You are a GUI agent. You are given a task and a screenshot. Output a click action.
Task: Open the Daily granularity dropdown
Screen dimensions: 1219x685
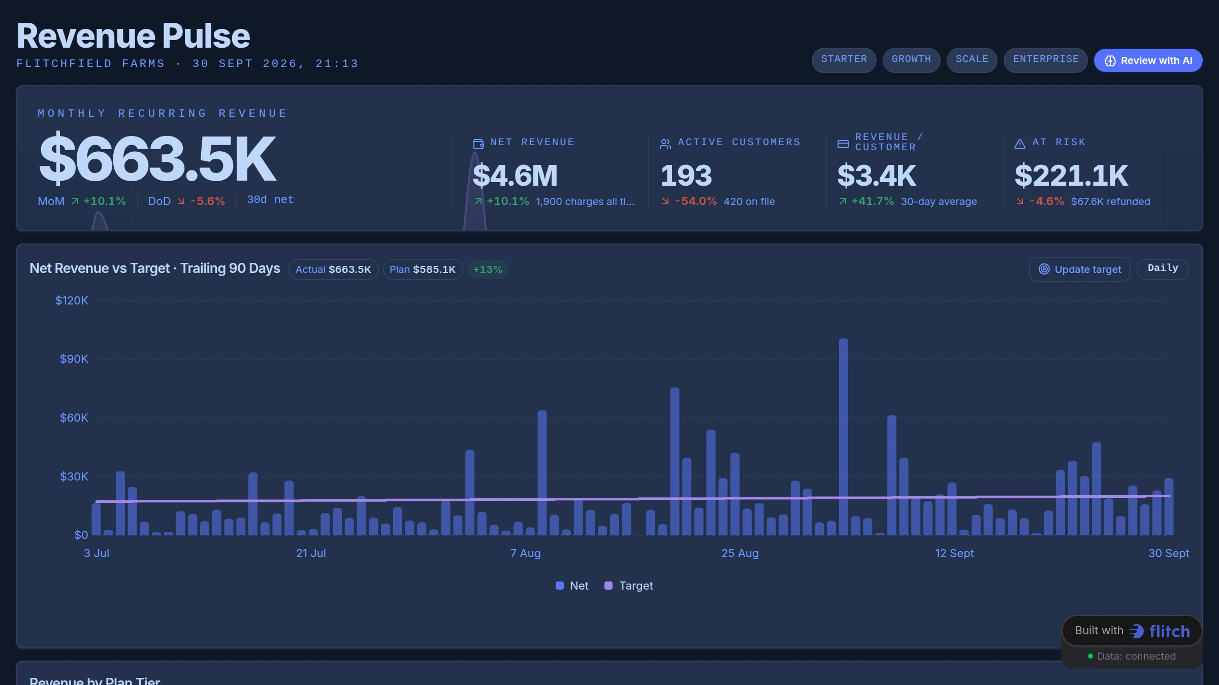[1163, 268]
